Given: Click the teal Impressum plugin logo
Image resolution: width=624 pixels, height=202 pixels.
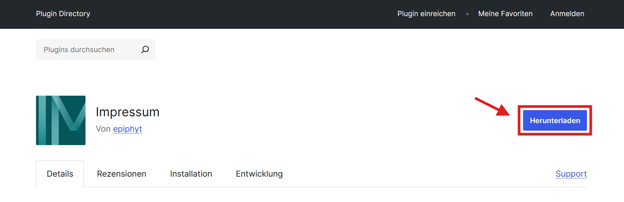Looking at the screenshot, I should pos(61,120).
